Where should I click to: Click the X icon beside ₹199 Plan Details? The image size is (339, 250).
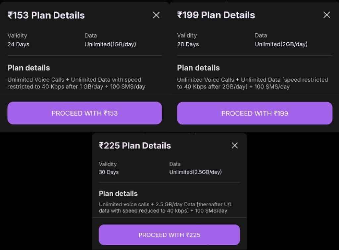pos(326,15)
